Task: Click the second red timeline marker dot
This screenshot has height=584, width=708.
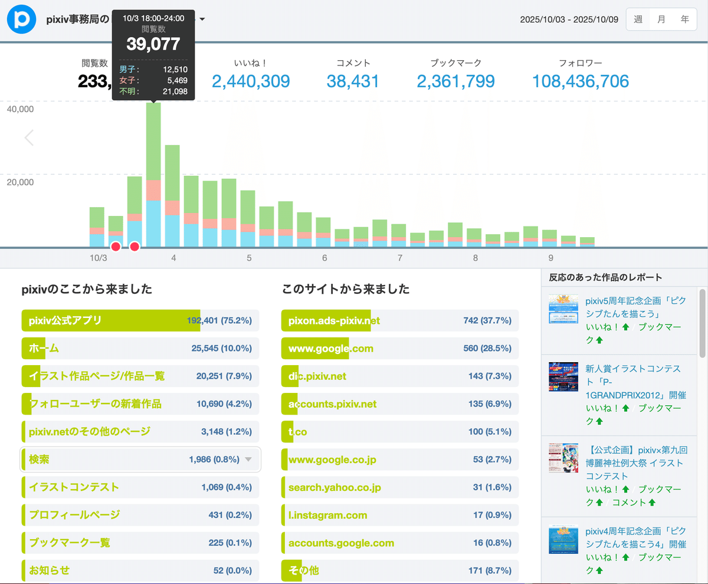Action: tap(135, 246)
